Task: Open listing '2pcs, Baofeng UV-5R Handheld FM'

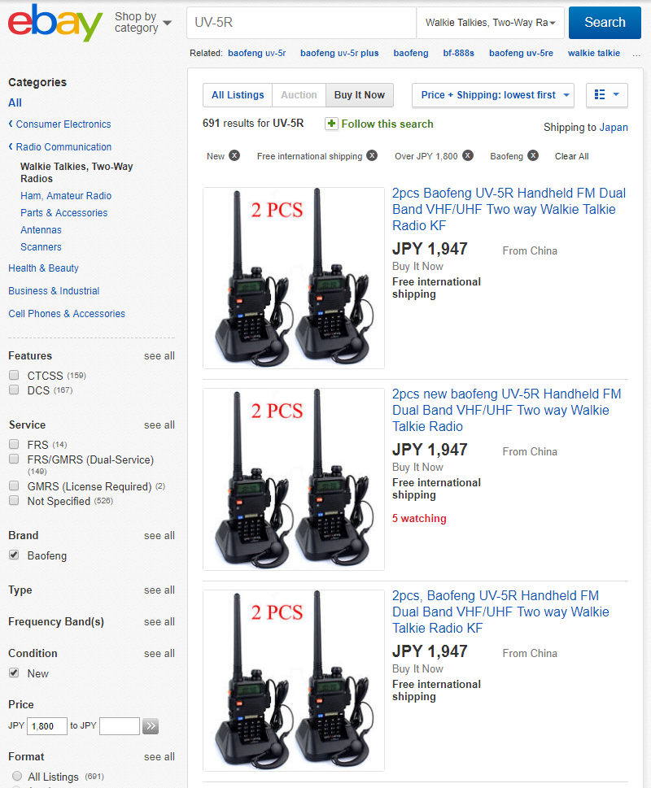Action: [500, 612]
